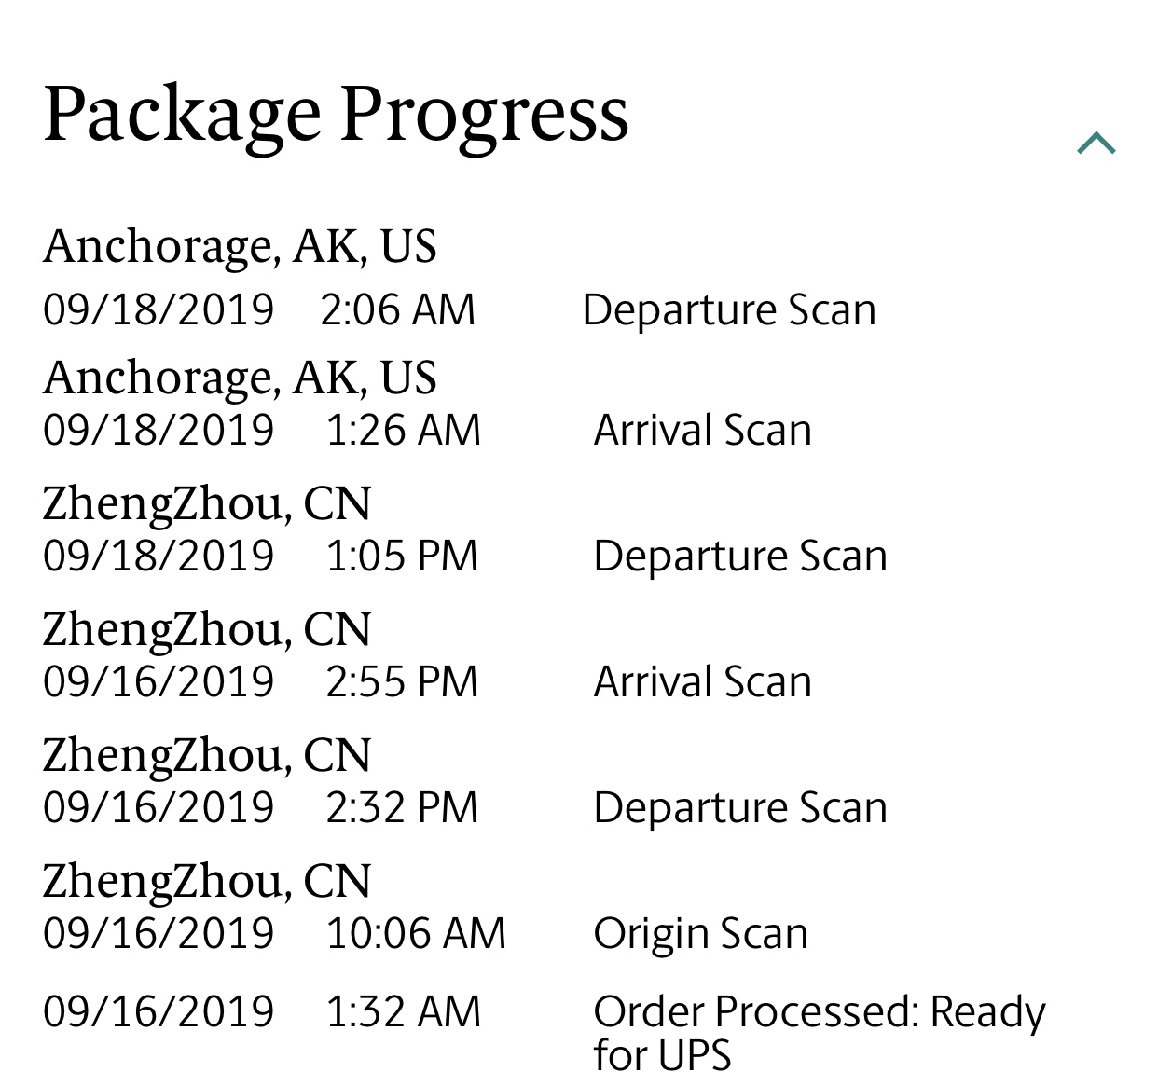Click ZhengZhou, CN above 2:55 PM entry
The height and width of the screenshot is (1072, 1158).
click(x=207, y=630)
